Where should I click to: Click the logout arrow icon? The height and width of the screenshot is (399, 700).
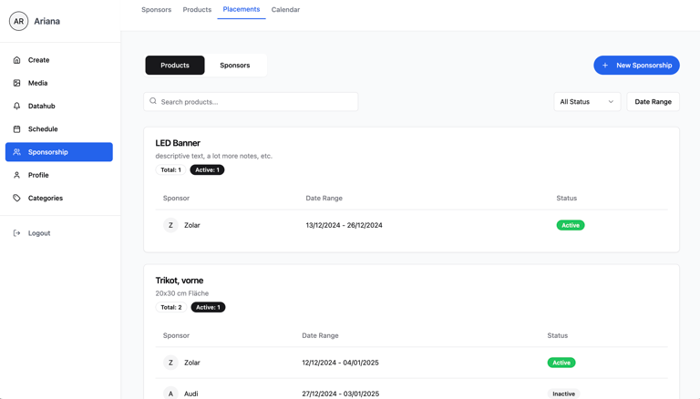coord(16,233)
